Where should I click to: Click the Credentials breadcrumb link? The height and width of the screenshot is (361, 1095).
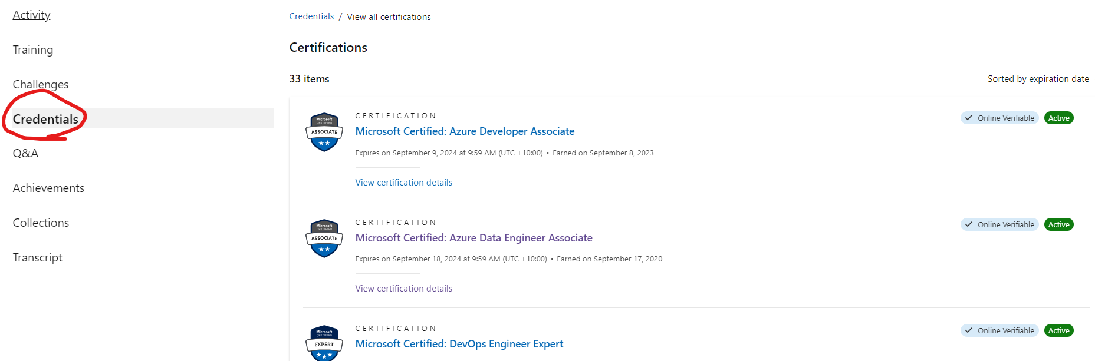311,16
